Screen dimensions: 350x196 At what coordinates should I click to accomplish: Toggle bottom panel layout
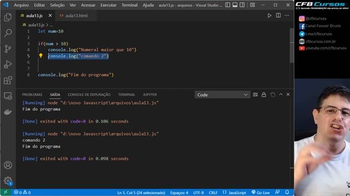pyautogui.click(x=235, y=5)
